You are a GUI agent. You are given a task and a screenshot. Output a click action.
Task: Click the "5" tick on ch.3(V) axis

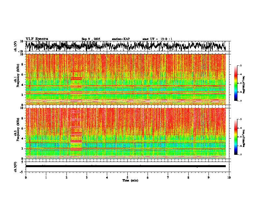coord(22,162)
